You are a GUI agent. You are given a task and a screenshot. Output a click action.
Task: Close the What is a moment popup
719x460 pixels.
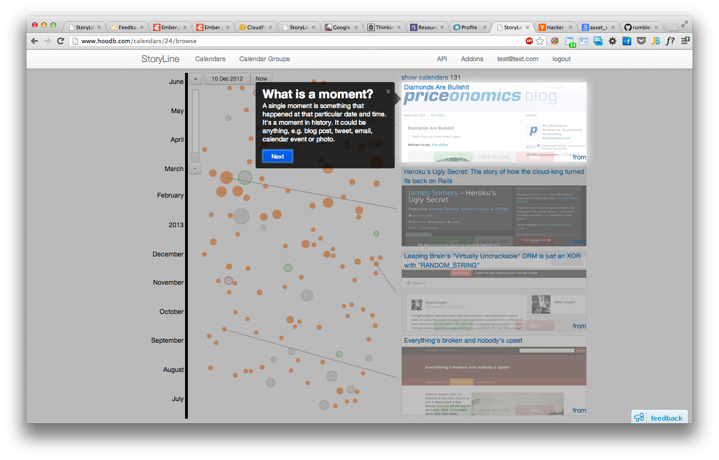pos(388,91)
